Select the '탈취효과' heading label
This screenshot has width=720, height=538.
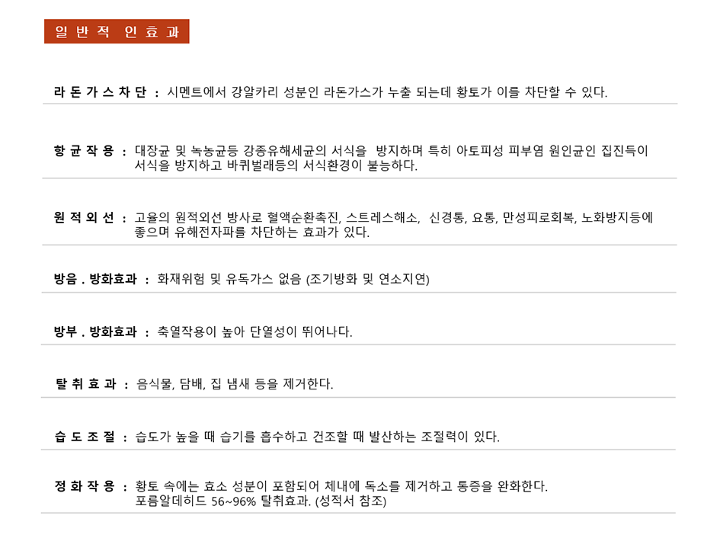85,384
